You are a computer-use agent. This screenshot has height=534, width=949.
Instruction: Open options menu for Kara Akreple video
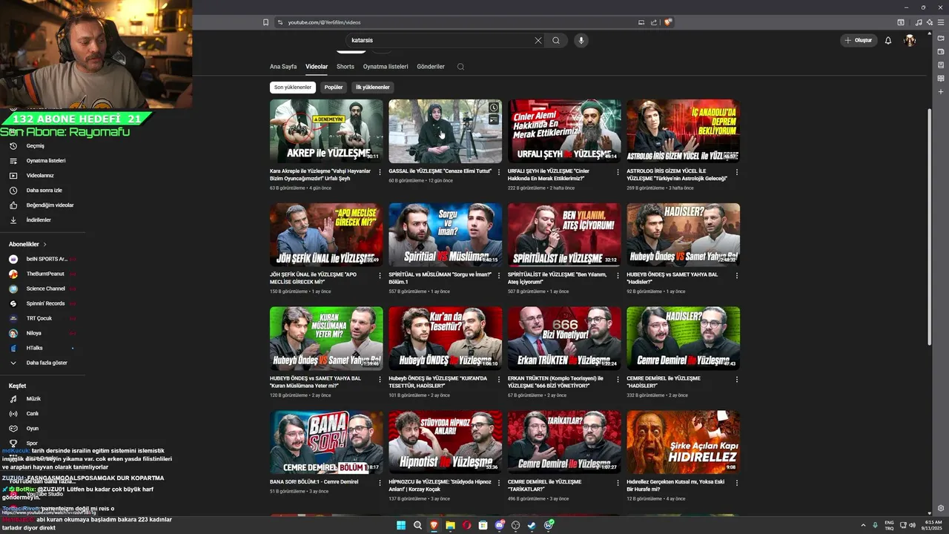coord(380,172)
